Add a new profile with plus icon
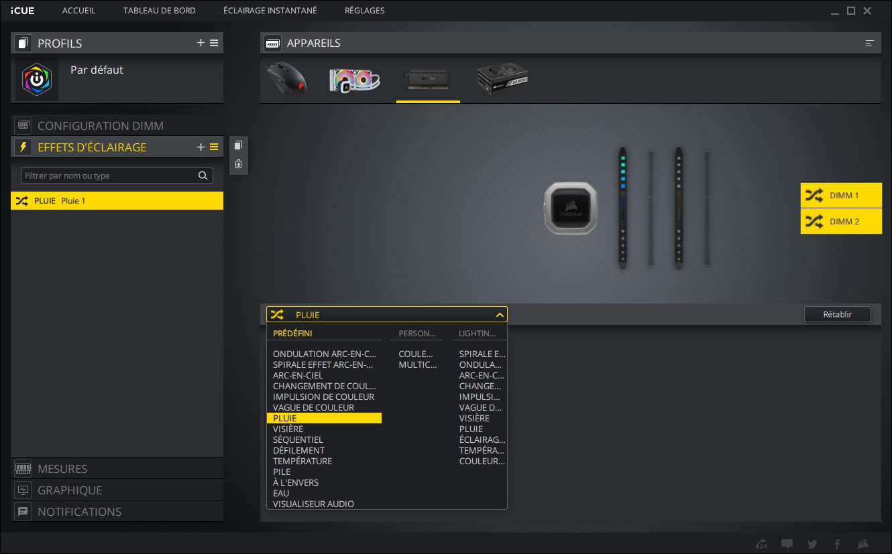 click(201, 43)
